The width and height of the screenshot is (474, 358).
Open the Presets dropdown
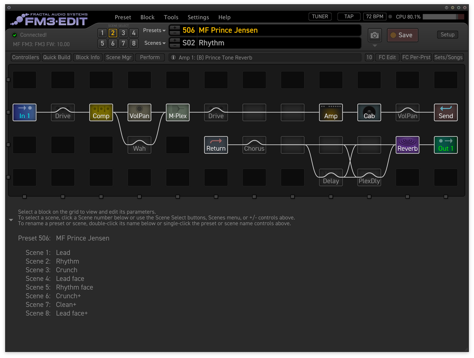point(154,30)
